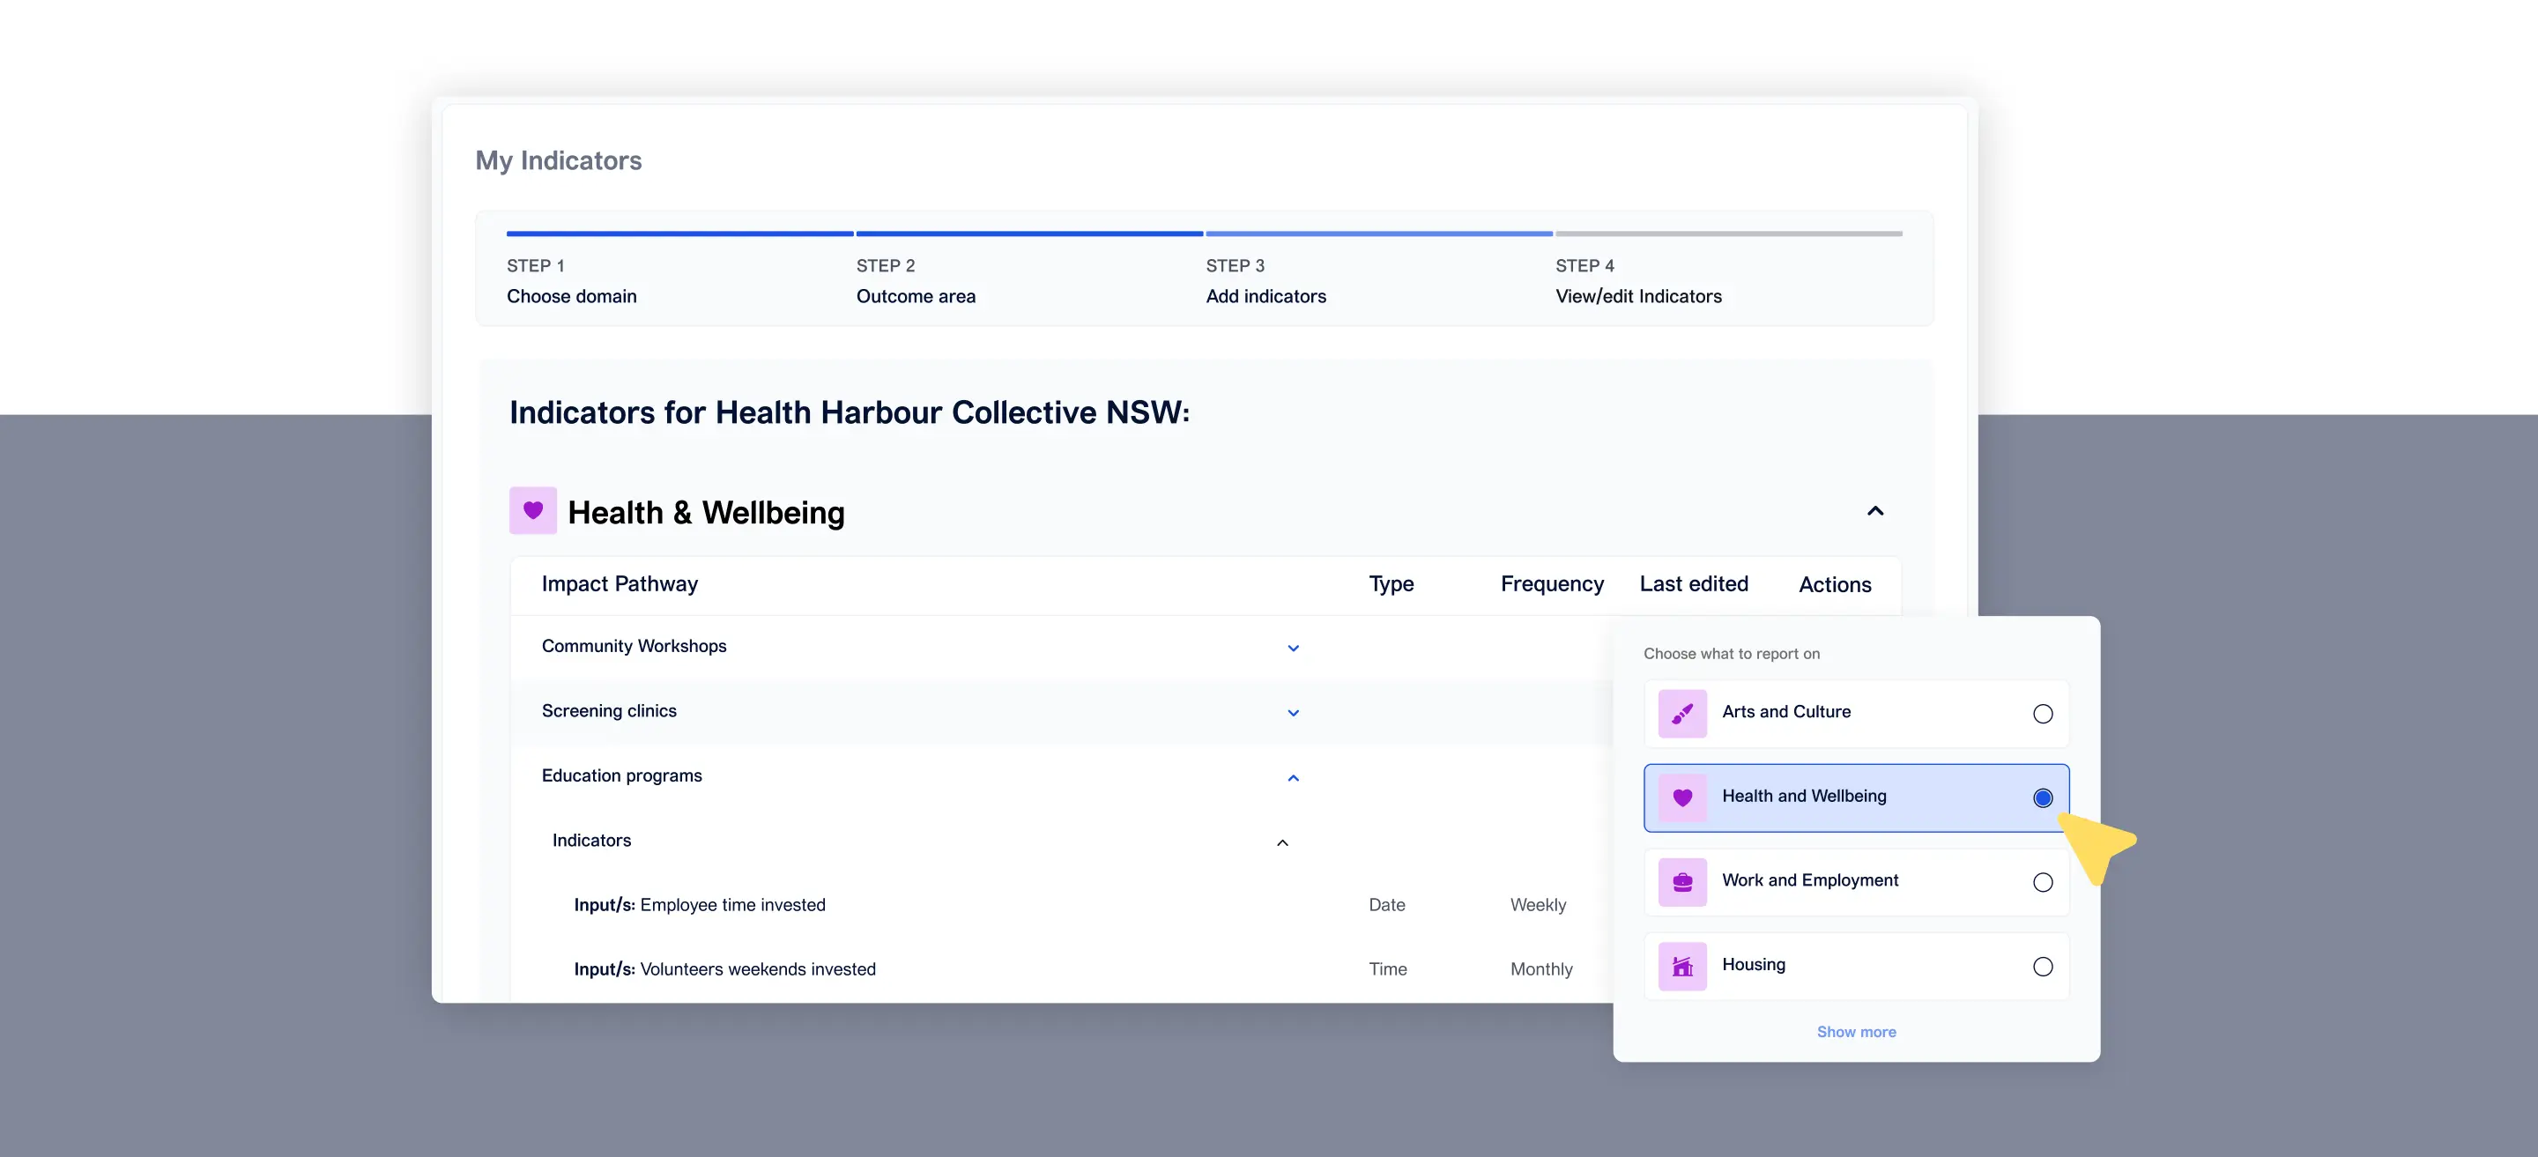Click the Housing house icon
2538x1157 pixels.
click(1681, 966)
